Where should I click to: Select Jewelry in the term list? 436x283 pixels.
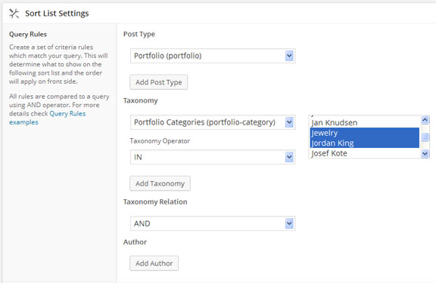coord(365,133)
